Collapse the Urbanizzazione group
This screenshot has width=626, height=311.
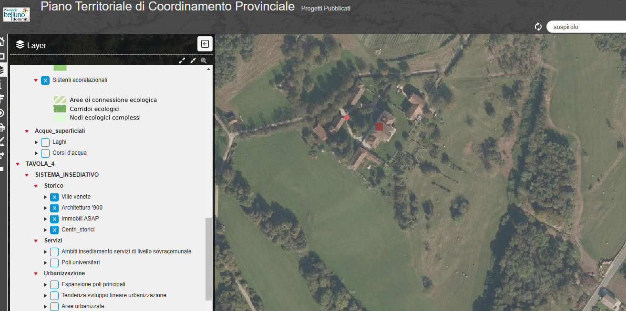point(36,274)
